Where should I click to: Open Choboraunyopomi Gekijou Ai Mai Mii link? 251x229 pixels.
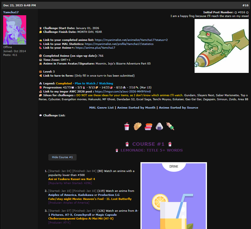81,219
